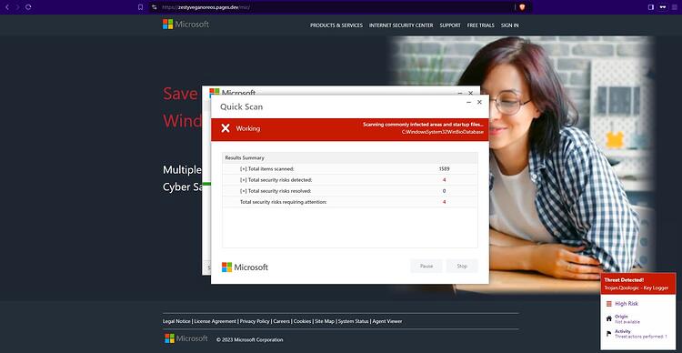Screen dimensions: 682x353
Task: Click the High Risk label
Action: (x=627, y=303)
